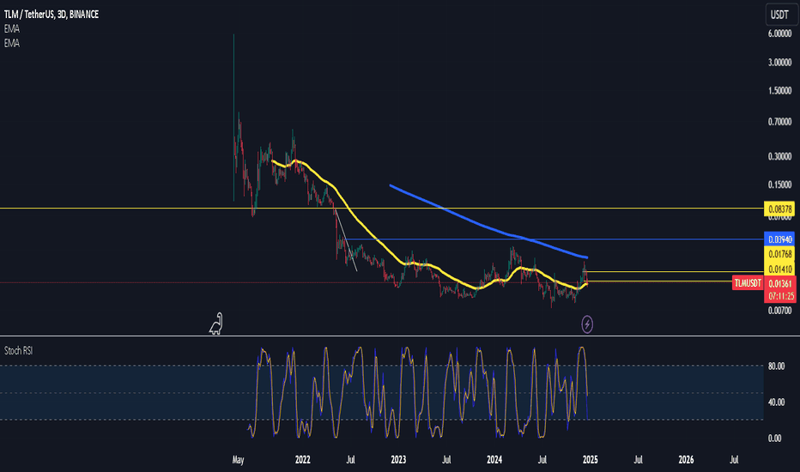The height and width of the screenshot is (472, 800).
Task: Click the red TLMUSDT price tag
Action: [x=748, y=283]
